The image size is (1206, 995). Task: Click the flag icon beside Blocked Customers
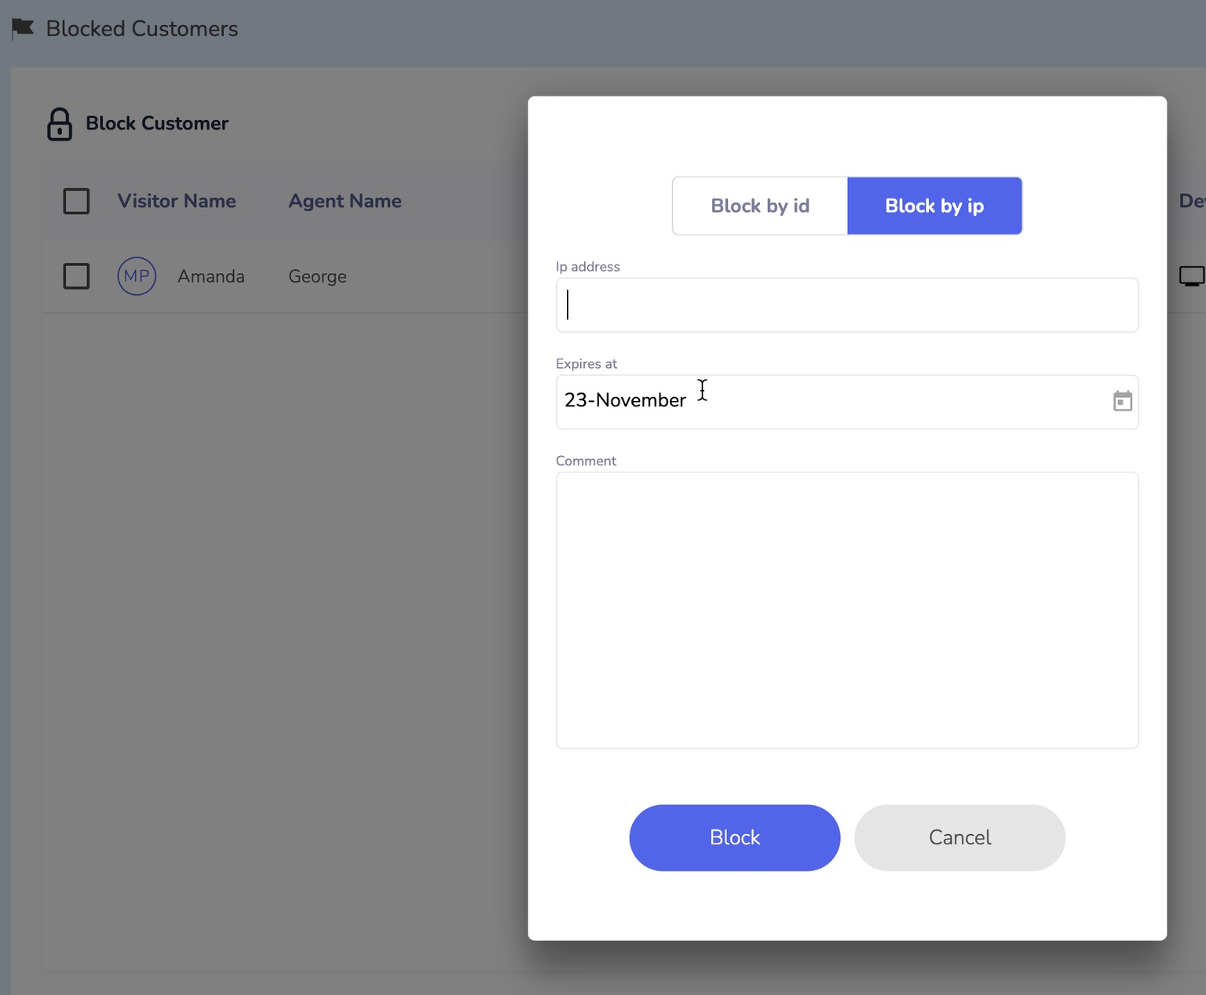23,28
